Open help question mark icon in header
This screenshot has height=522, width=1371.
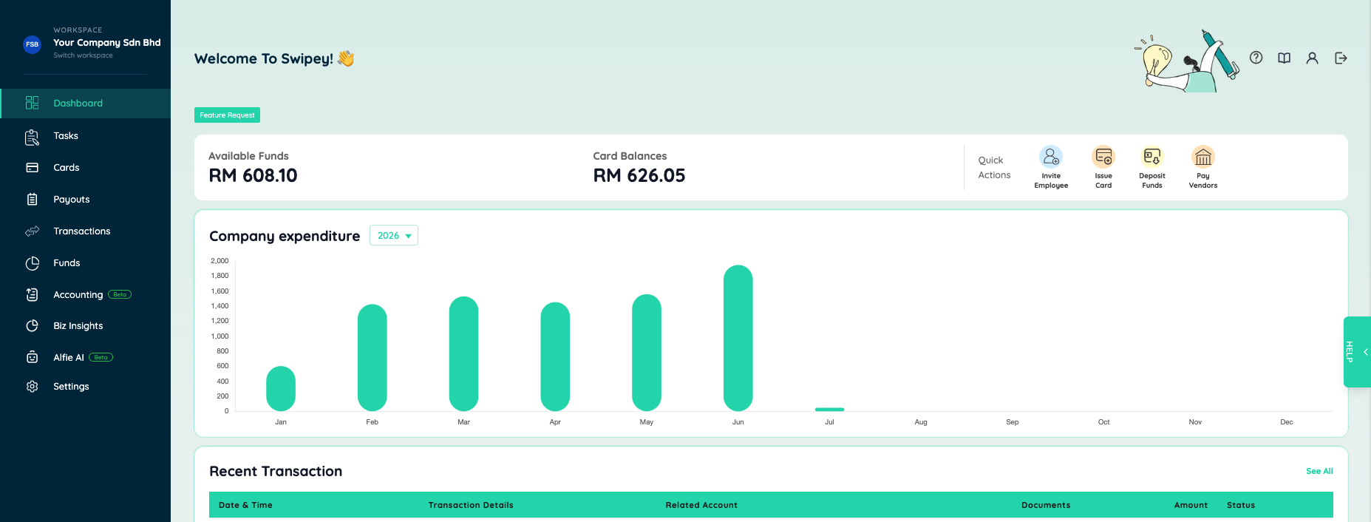tap(1256, 58)
